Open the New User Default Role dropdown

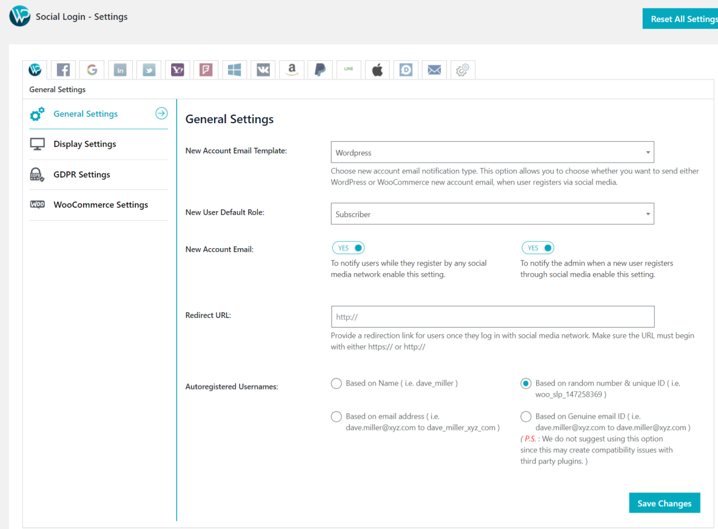(492, 214)
